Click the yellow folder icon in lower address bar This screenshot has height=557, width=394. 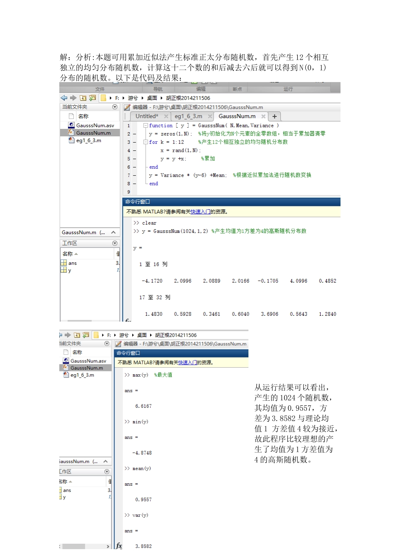(x=96, y=335)
